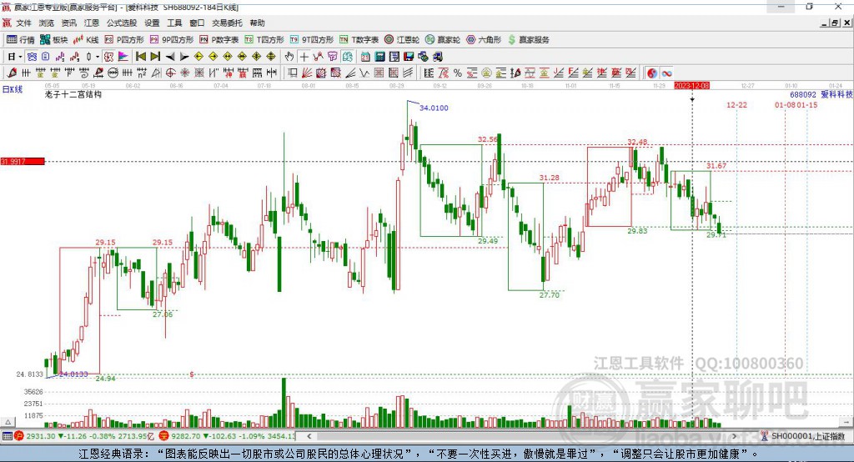Open the 9P四方形 tool
The image size is (854, 462).
[172, 40]
